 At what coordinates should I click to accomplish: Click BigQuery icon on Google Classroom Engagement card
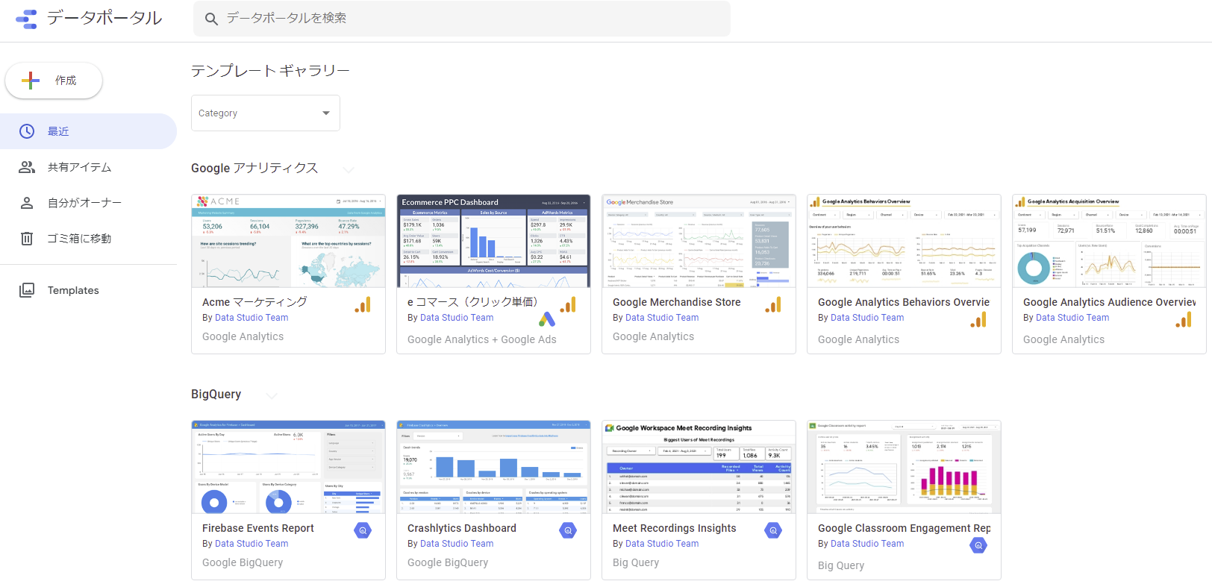click(978, 545)
